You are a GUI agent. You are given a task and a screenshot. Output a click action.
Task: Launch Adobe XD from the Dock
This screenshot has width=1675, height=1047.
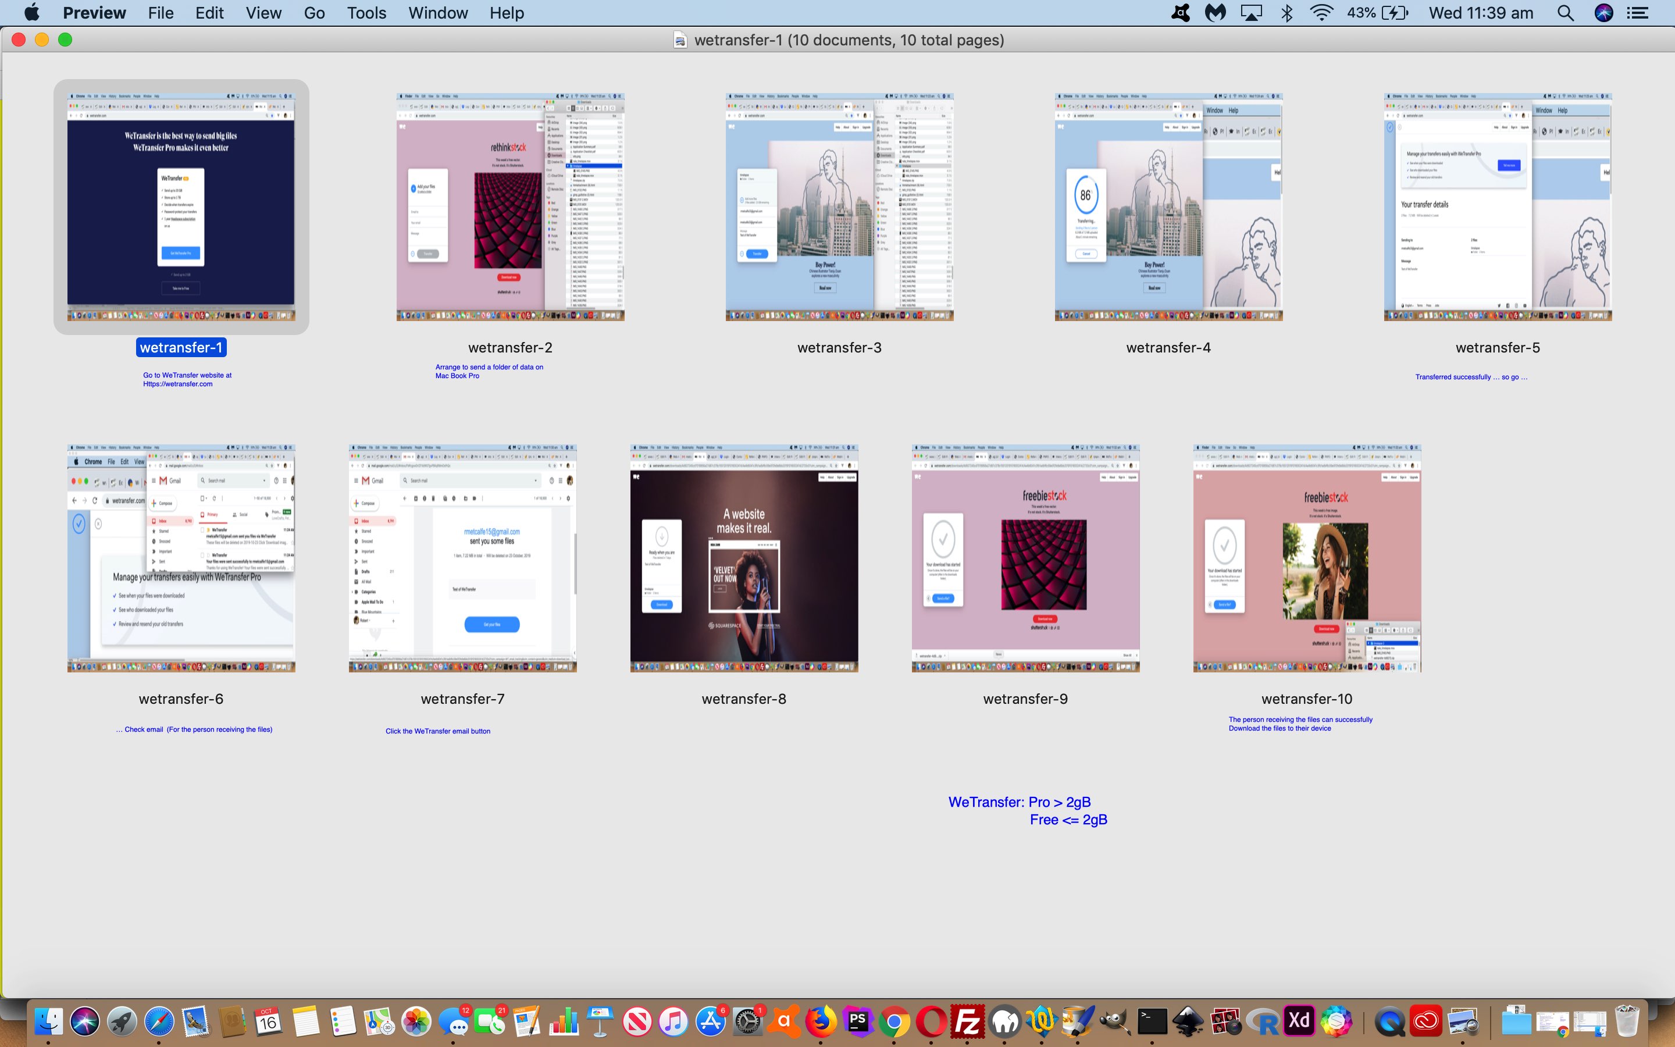tap(1299, 1021)
